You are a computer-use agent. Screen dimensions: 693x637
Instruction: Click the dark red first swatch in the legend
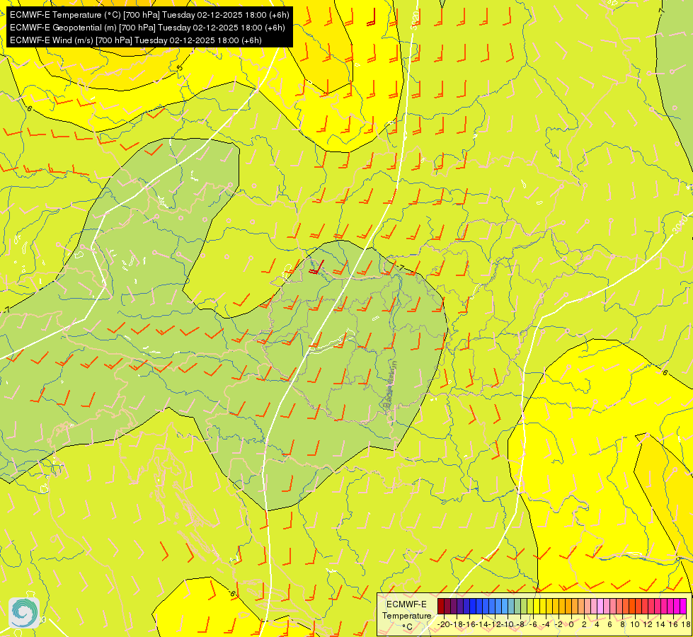[441, 606]
